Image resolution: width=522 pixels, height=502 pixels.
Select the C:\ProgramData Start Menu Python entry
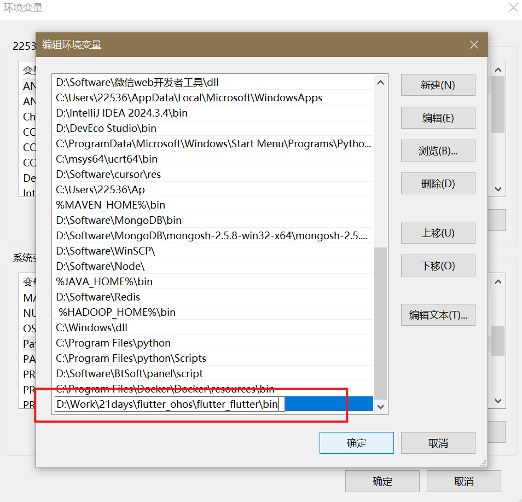point(213,143)
